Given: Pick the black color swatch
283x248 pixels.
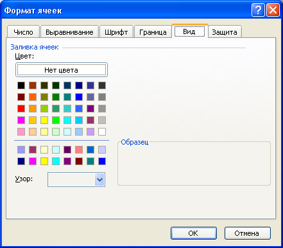Looking at the screenshot, I should coord(21,85).
